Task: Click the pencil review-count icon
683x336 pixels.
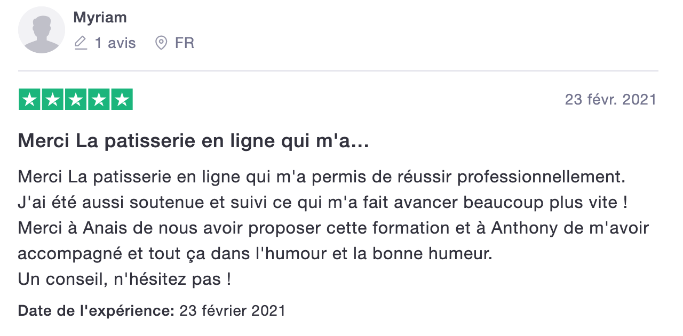Action: [x=81, y=43]
